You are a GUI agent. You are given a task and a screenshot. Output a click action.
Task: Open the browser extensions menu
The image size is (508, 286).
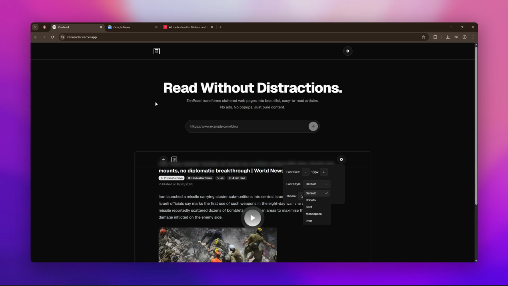(x=435, y=37)
